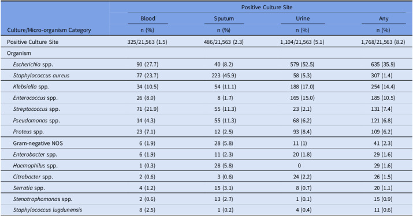Click the Gram-negative NOS row label

point(38,143)
